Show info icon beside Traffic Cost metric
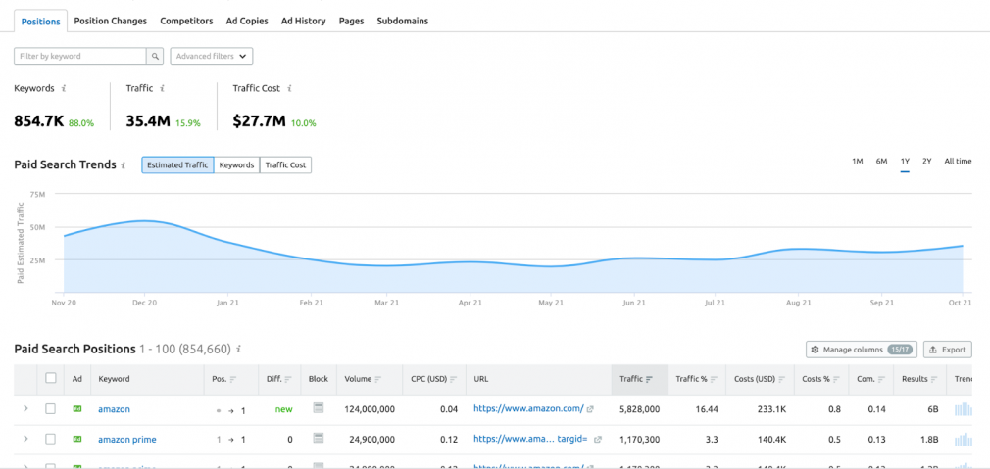 [x=289, y=89]
